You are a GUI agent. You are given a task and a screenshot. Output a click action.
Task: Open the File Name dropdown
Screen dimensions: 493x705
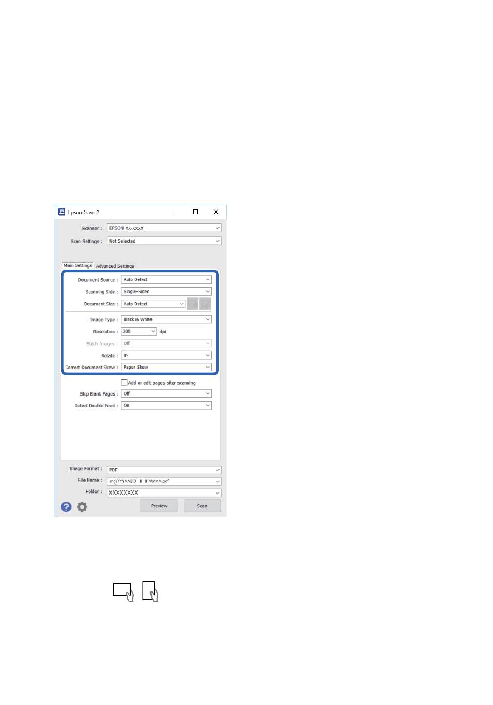(x=164, y=481)
